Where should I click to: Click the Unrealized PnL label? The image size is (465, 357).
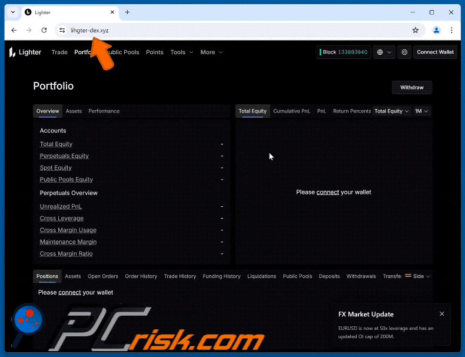pyautogui.click(x=61, y=207)
